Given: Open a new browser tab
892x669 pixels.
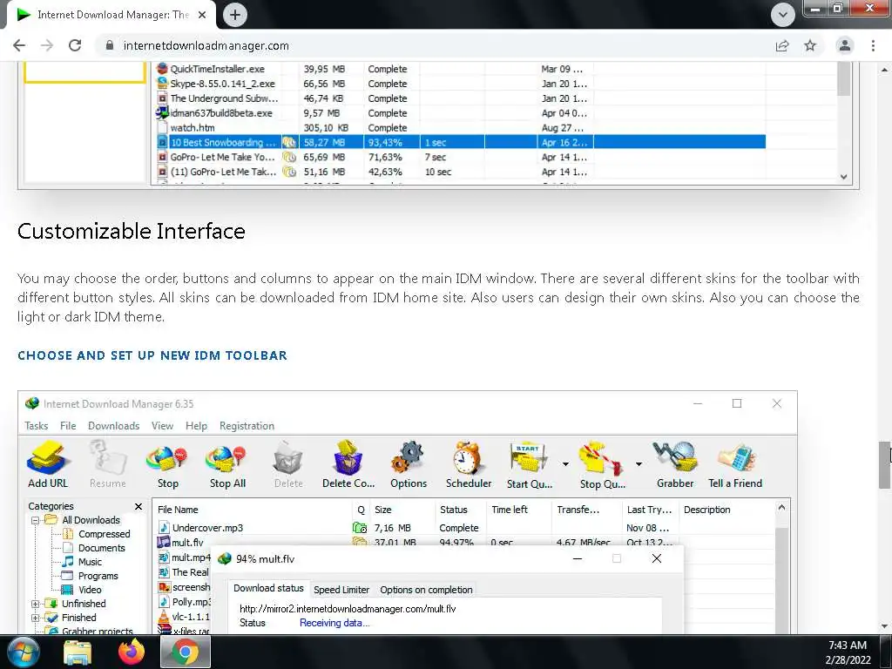Looking at the screenshot, I should click(x=235, y=15).
